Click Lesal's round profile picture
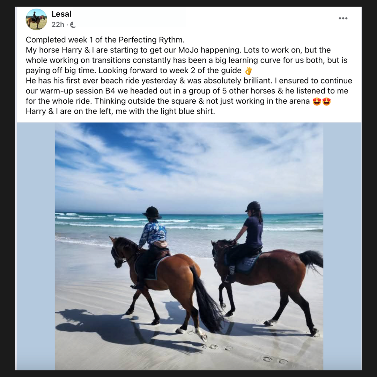 tap(36, 19)
